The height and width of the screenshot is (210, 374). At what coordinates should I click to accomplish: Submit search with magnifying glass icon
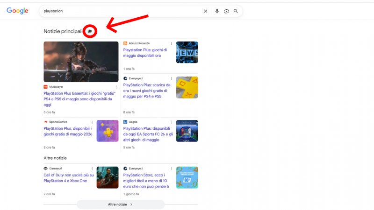tap(236, 11)
